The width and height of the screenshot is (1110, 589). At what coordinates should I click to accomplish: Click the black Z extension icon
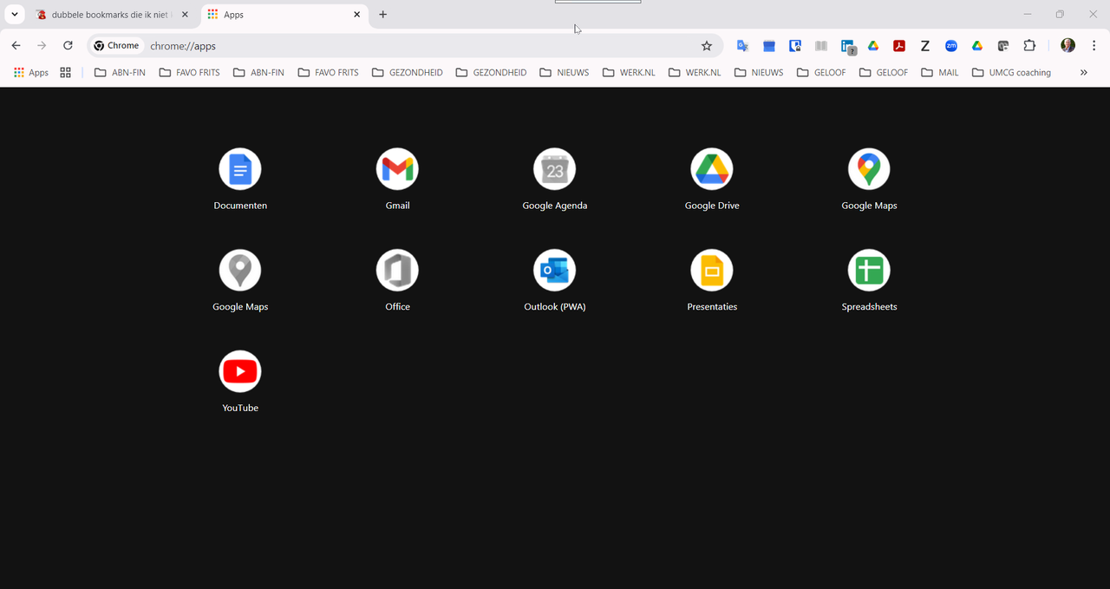(x=925, y=46)
